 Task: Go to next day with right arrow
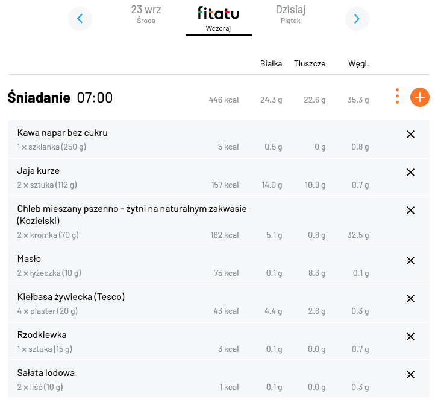pos(357,19)
